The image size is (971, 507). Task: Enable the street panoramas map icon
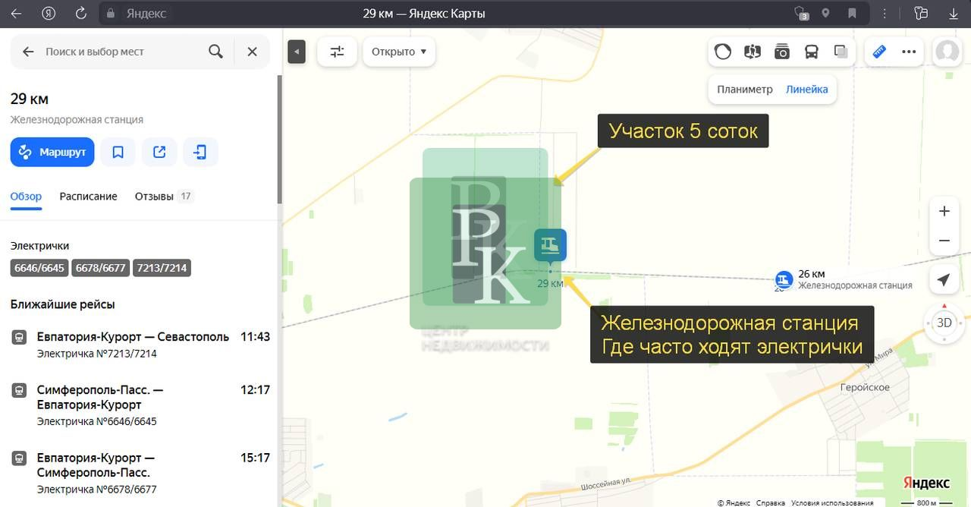(753, 52)
